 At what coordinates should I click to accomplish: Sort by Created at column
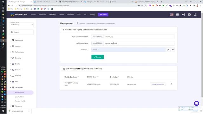[115, 77]
